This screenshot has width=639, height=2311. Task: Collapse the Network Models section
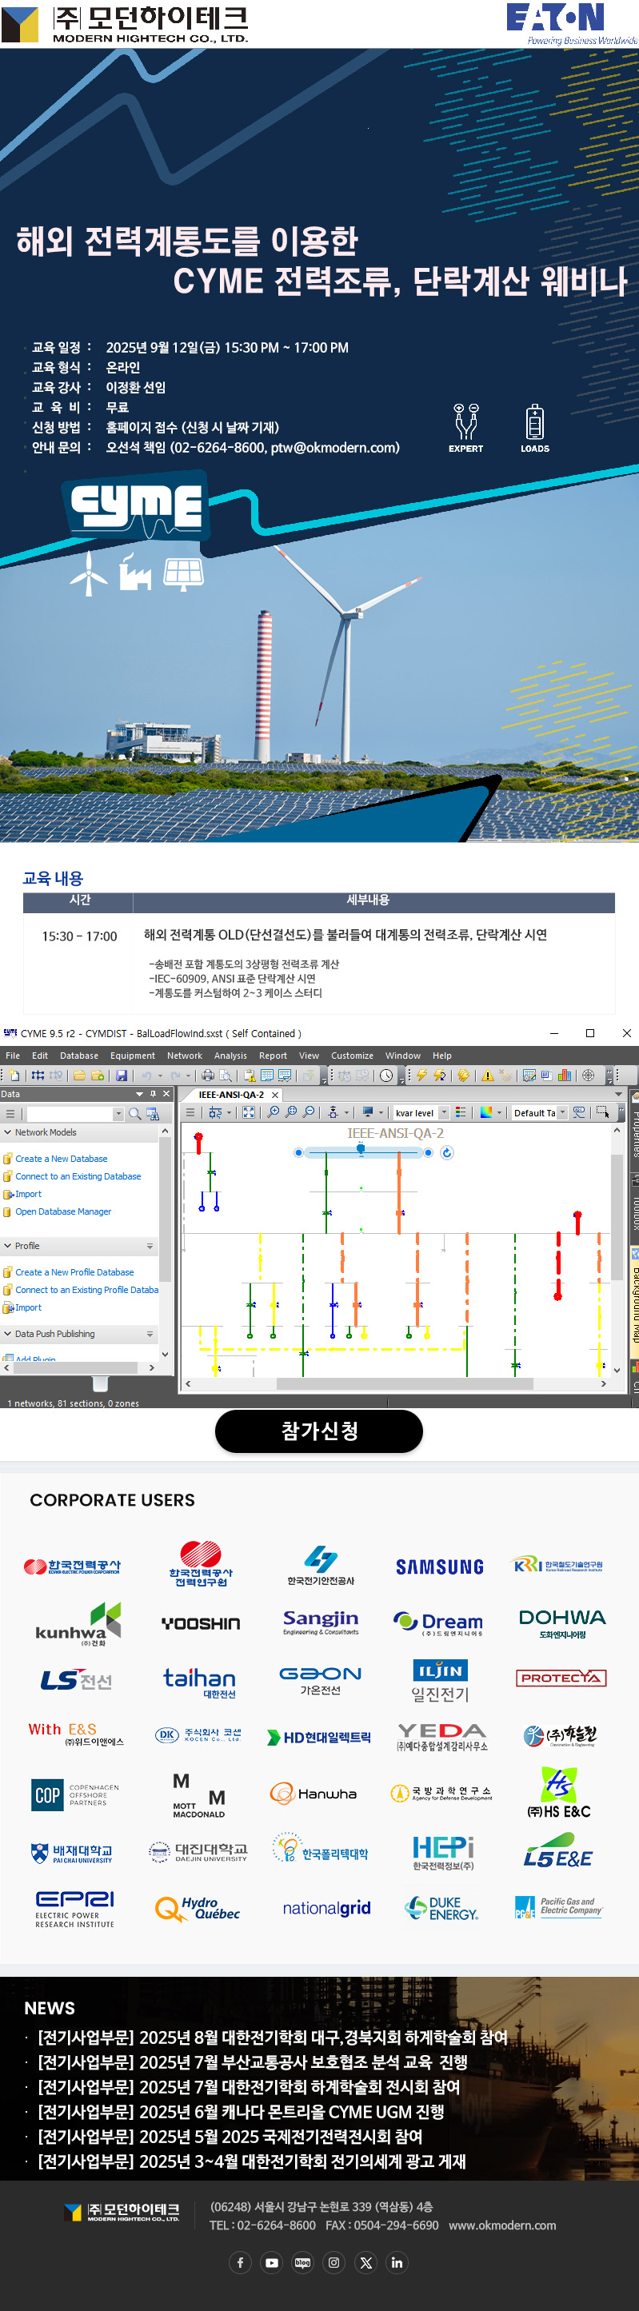[8, 1132]
